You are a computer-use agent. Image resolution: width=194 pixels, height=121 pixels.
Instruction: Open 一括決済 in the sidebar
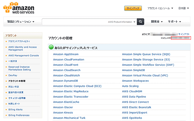[x=12, y=61]
